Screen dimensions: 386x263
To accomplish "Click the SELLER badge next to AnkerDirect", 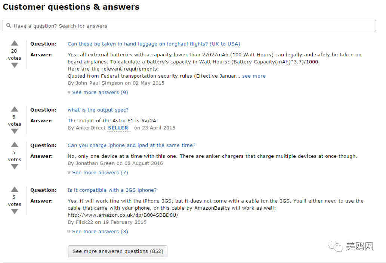I will point(118,128).
